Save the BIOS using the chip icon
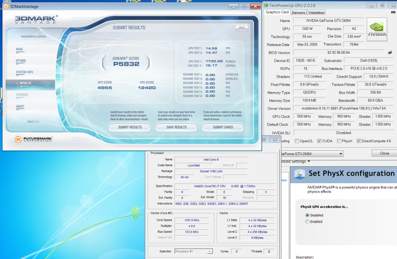397x259 pixels. 390,52
